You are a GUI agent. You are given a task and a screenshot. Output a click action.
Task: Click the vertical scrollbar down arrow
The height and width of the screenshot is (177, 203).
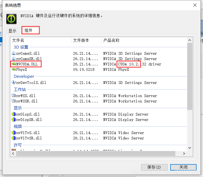190,148
